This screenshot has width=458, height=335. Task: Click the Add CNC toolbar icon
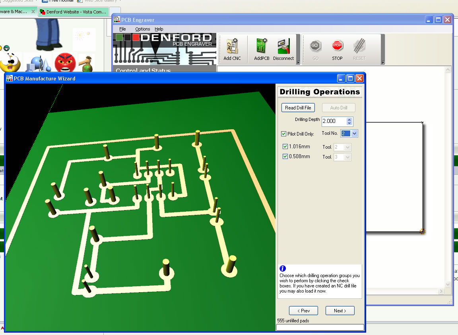click(232, 47)
